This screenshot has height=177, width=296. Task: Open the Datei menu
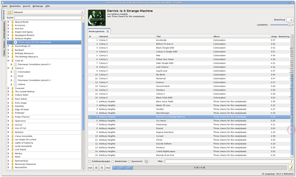tap(5, 6)
